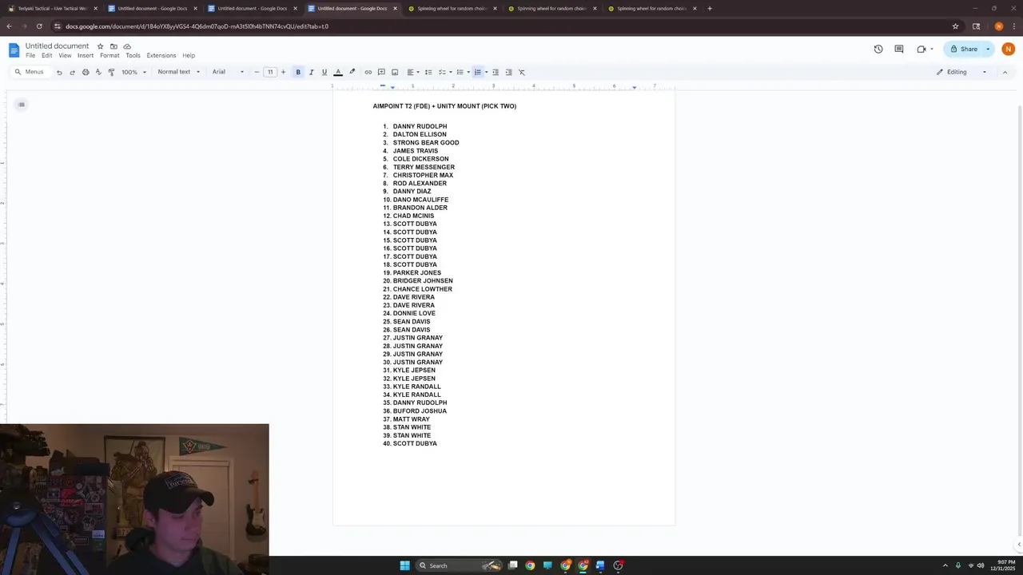The width and height of the screenshot is (1023, 575).
Task: Open the Edit menu
Action: click(47, 56)
